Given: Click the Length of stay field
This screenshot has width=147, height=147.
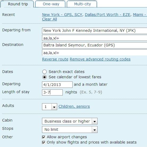Looking at the screenshot, I should pyautogui.click(x=52, y=92).
